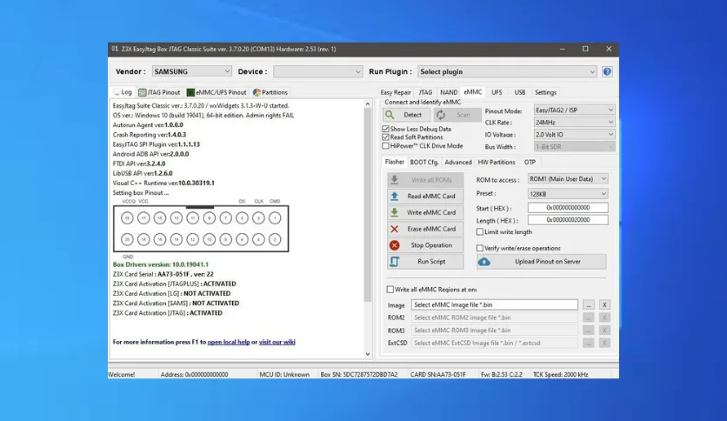Open the OTP sub-tab
This screenshot has height=421, width=727.
click(x=530, y=163)
